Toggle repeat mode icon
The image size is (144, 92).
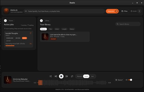(72, 76)
